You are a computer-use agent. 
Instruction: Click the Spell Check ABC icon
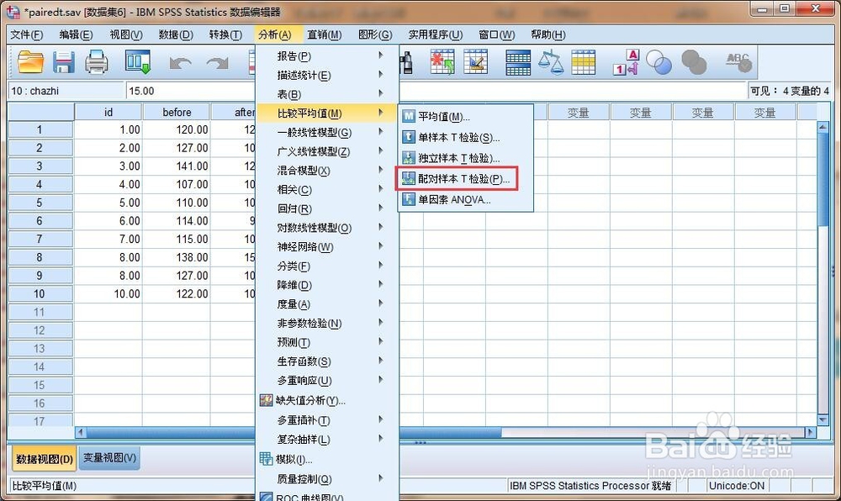click(x=738, y=62)
